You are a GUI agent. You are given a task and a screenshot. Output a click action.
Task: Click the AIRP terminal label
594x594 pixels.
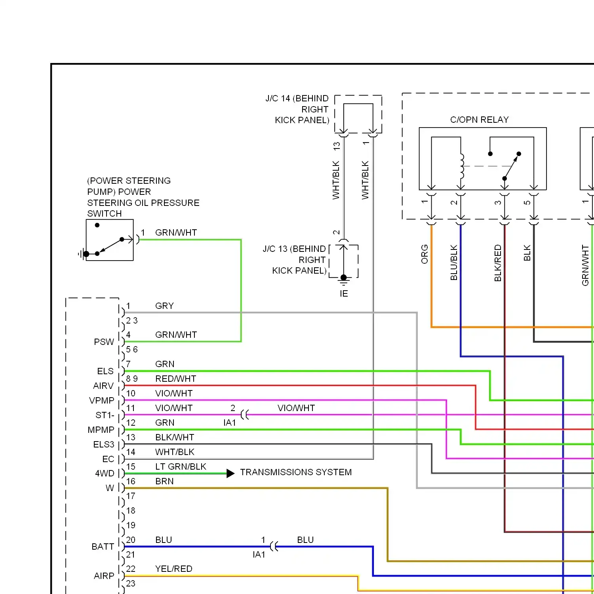tap(104, 576)
